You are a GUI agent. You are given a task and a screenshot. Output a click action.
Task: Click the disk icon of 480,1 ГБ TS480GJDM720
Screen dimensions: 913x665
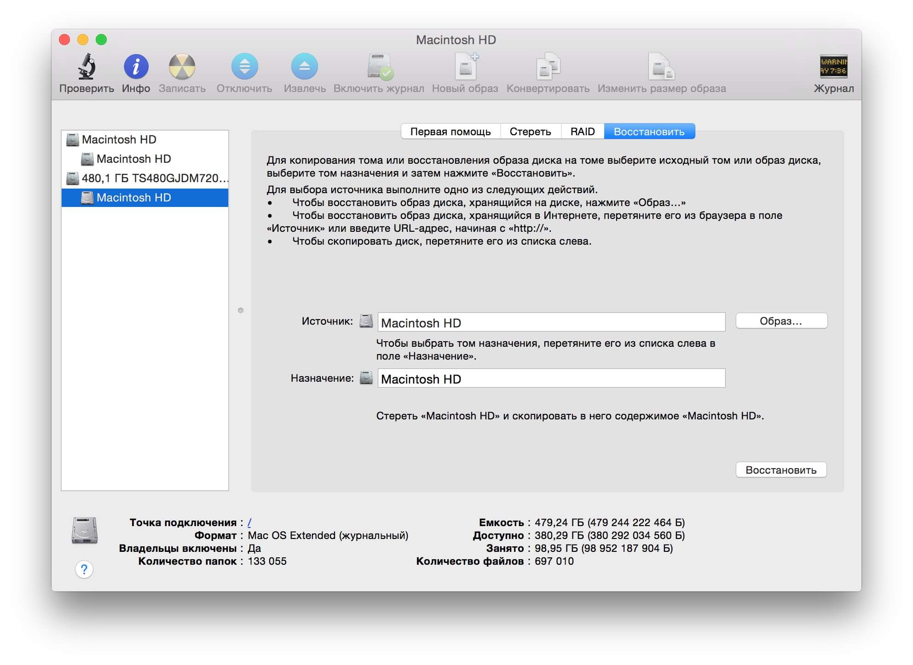point(72,178)
